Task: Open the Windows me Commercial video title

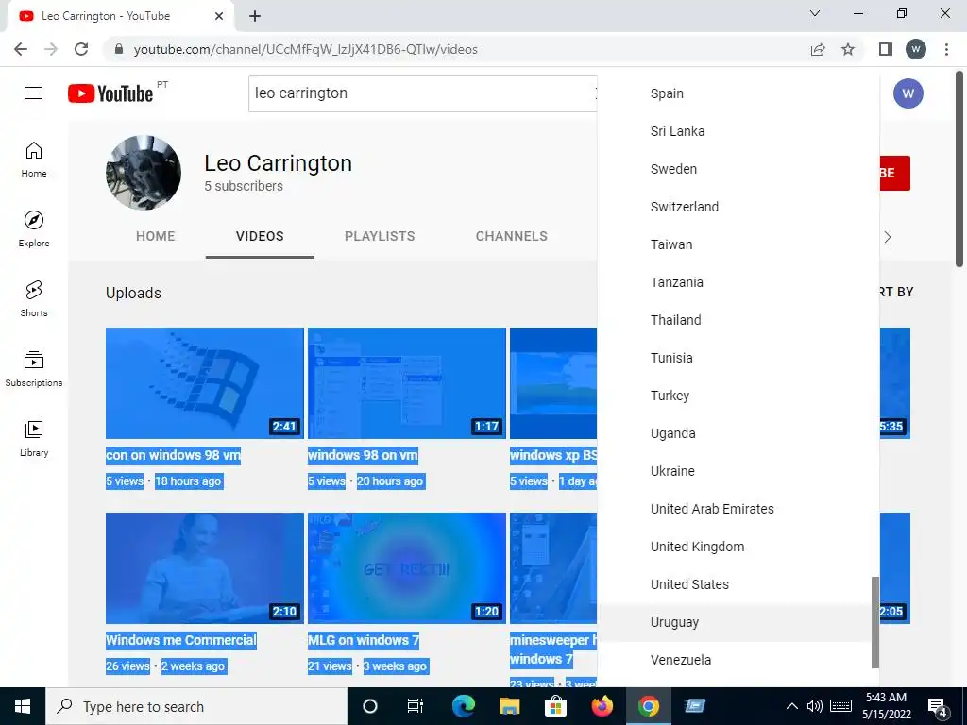Action: 181,640
